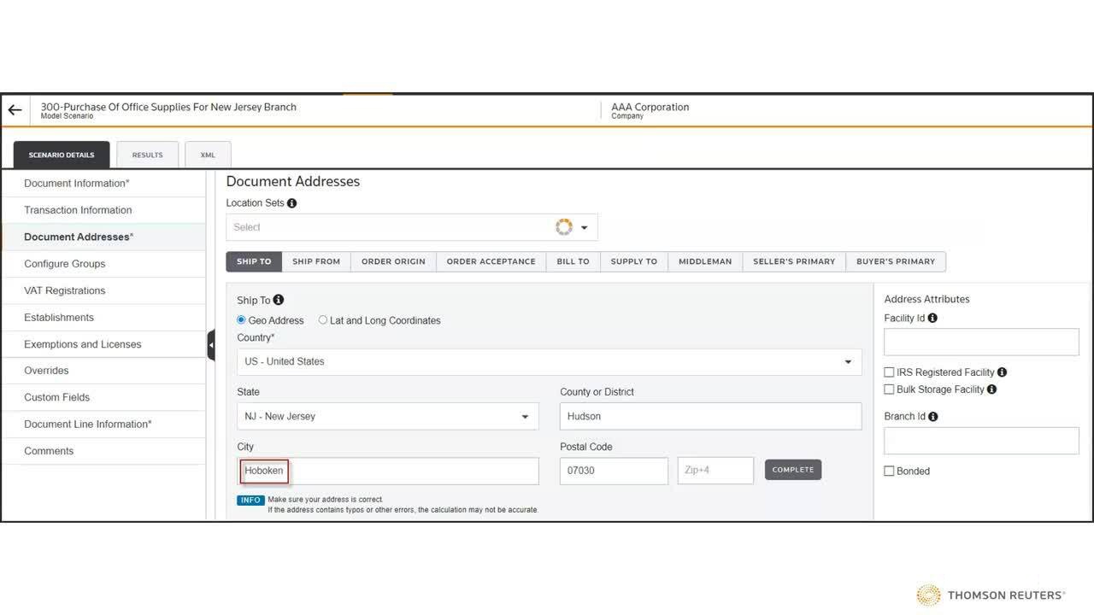This screenshot has width=1094, height=615.
Task: Click the Zip+4 input field
Action: [x=715, y=471]
